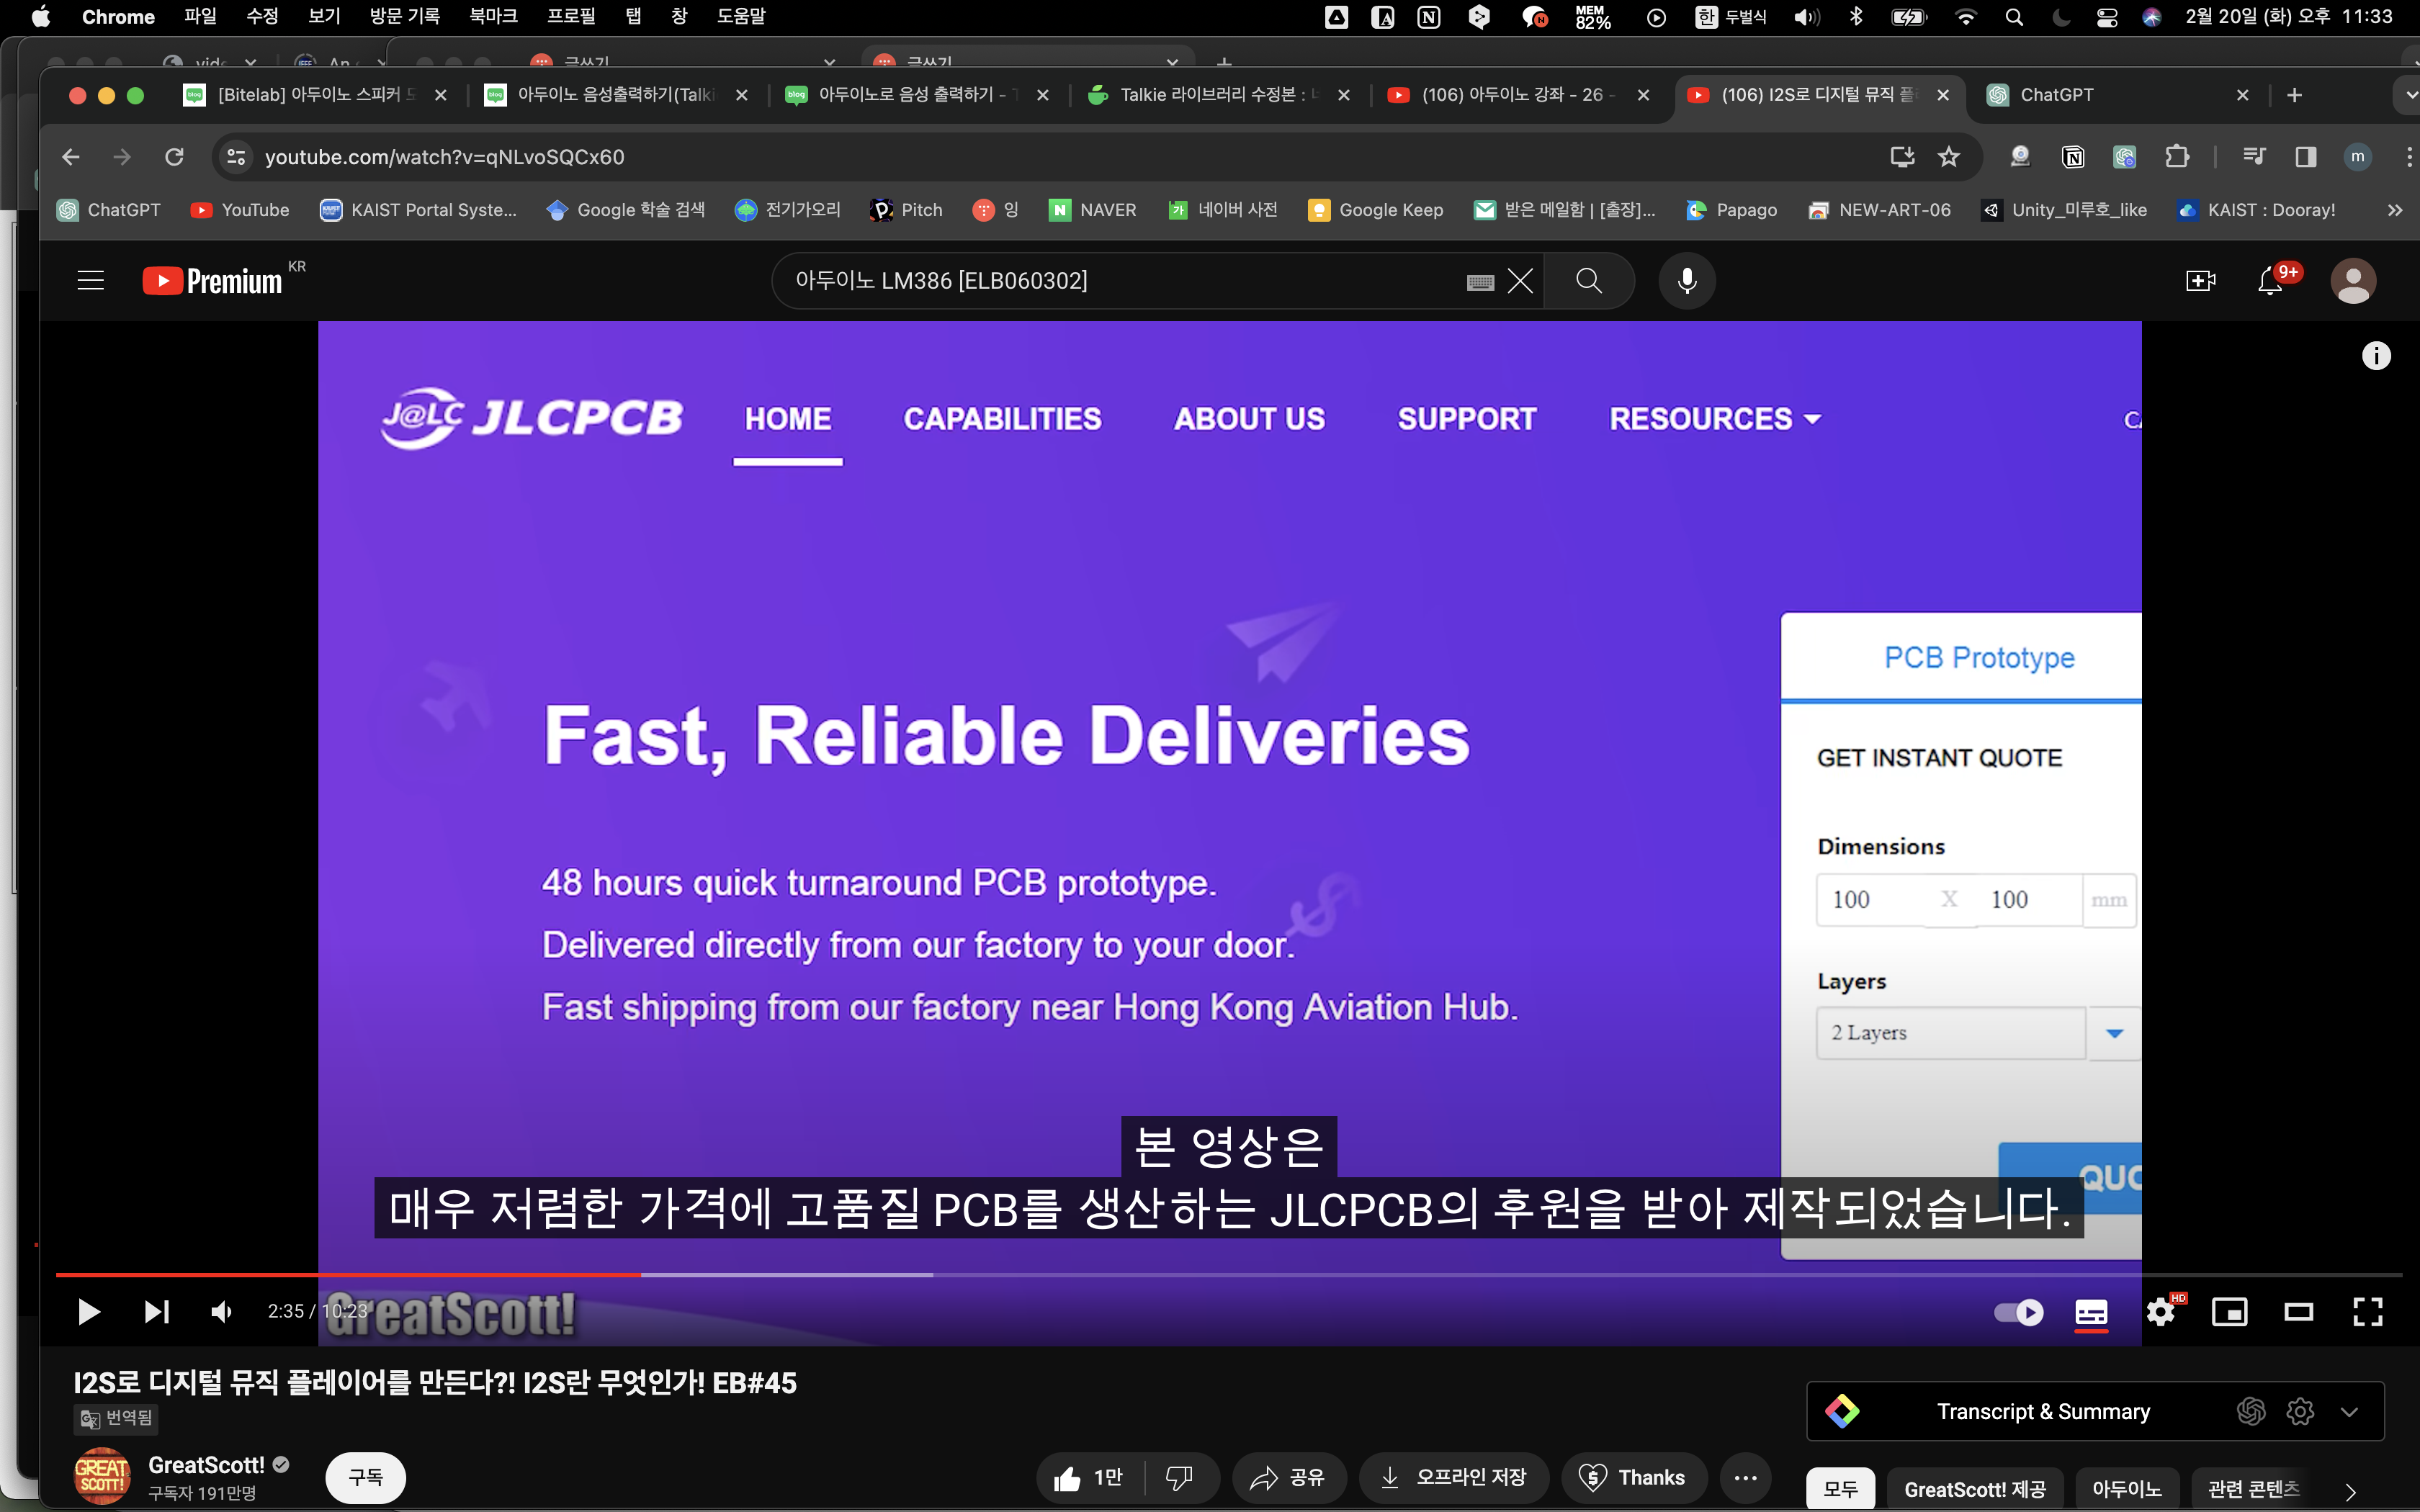
Task: Click the 구독 subscribe button
Action: pos(365,1477)
